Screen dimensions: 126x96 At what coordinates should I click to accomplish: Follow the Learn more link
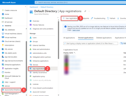click(76, 30)
